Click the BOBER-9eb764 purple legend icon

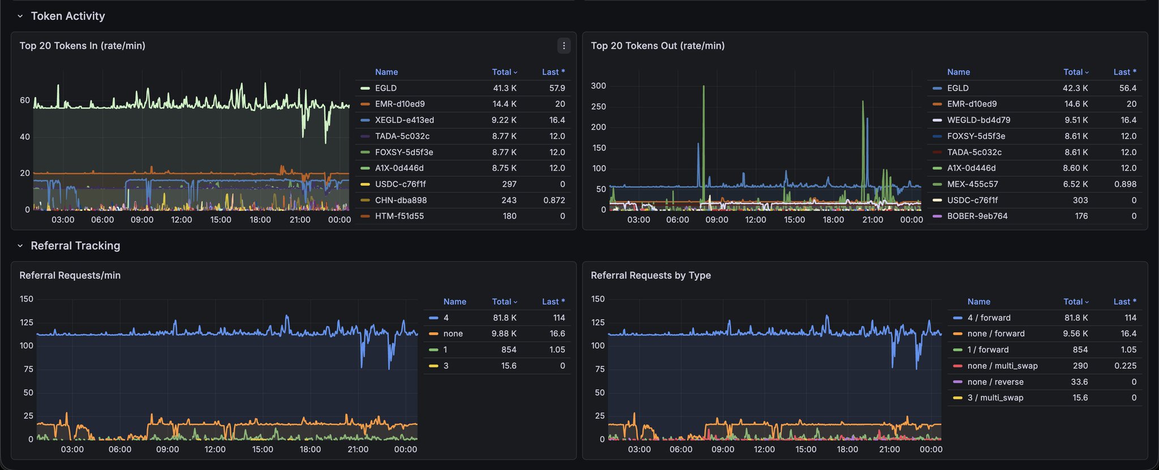click(937, 216)
